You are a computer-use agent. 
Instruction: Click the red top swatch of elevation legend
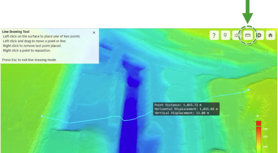point(259,123)
